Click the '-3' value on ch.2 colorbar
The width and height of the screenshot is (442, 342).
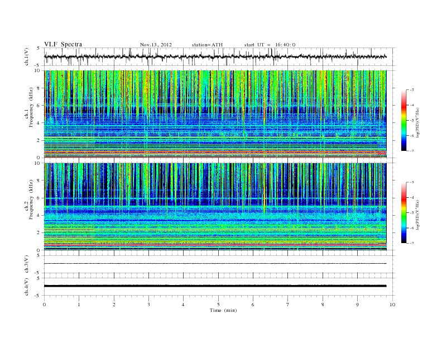click(x=411, y=182)
